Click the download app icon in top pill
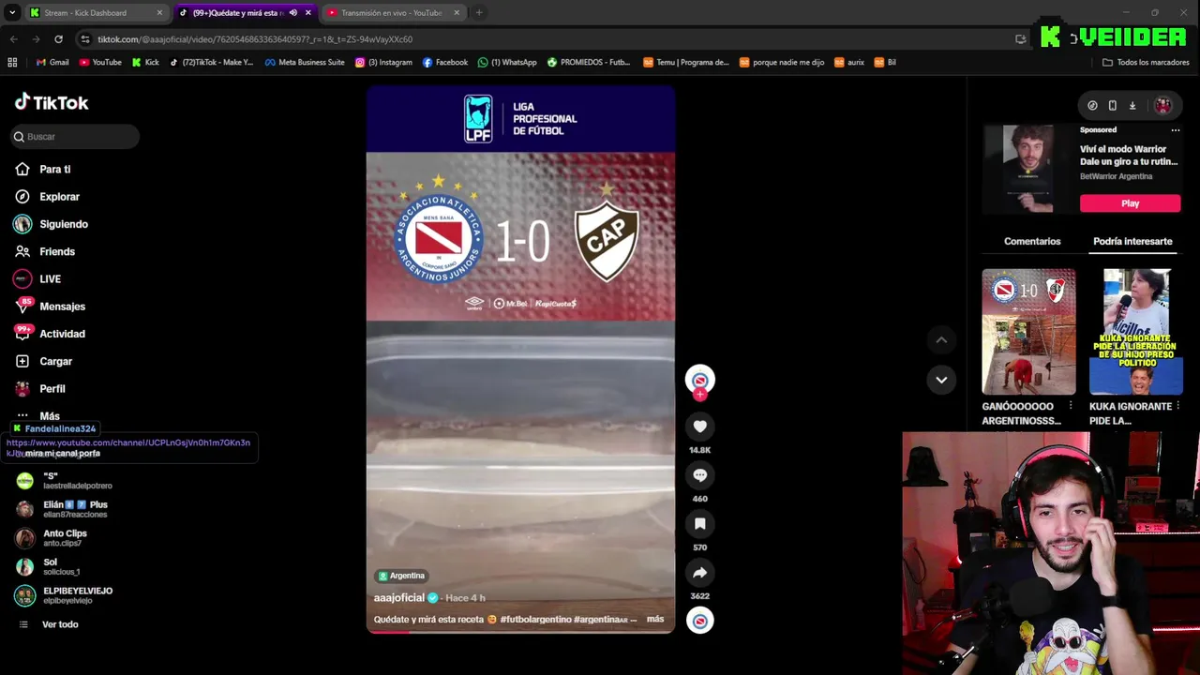Image resolution: width=1200 pixels, height=675 pixels. point(1132,106)
